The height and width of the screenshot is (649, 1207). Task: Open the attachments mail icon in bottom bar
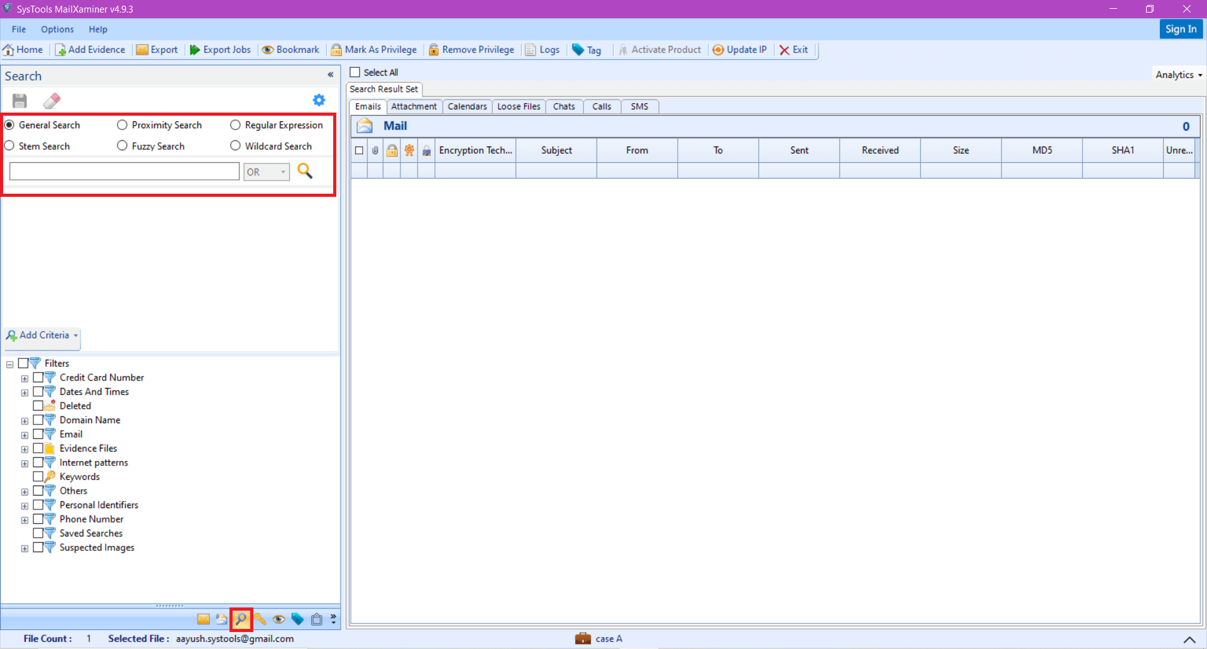point(221,619)
